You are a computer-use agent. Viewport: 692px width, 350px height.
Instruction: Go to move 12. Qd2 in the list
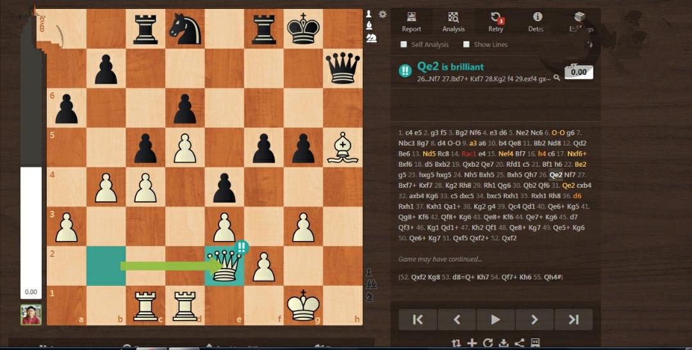(579, 143)
